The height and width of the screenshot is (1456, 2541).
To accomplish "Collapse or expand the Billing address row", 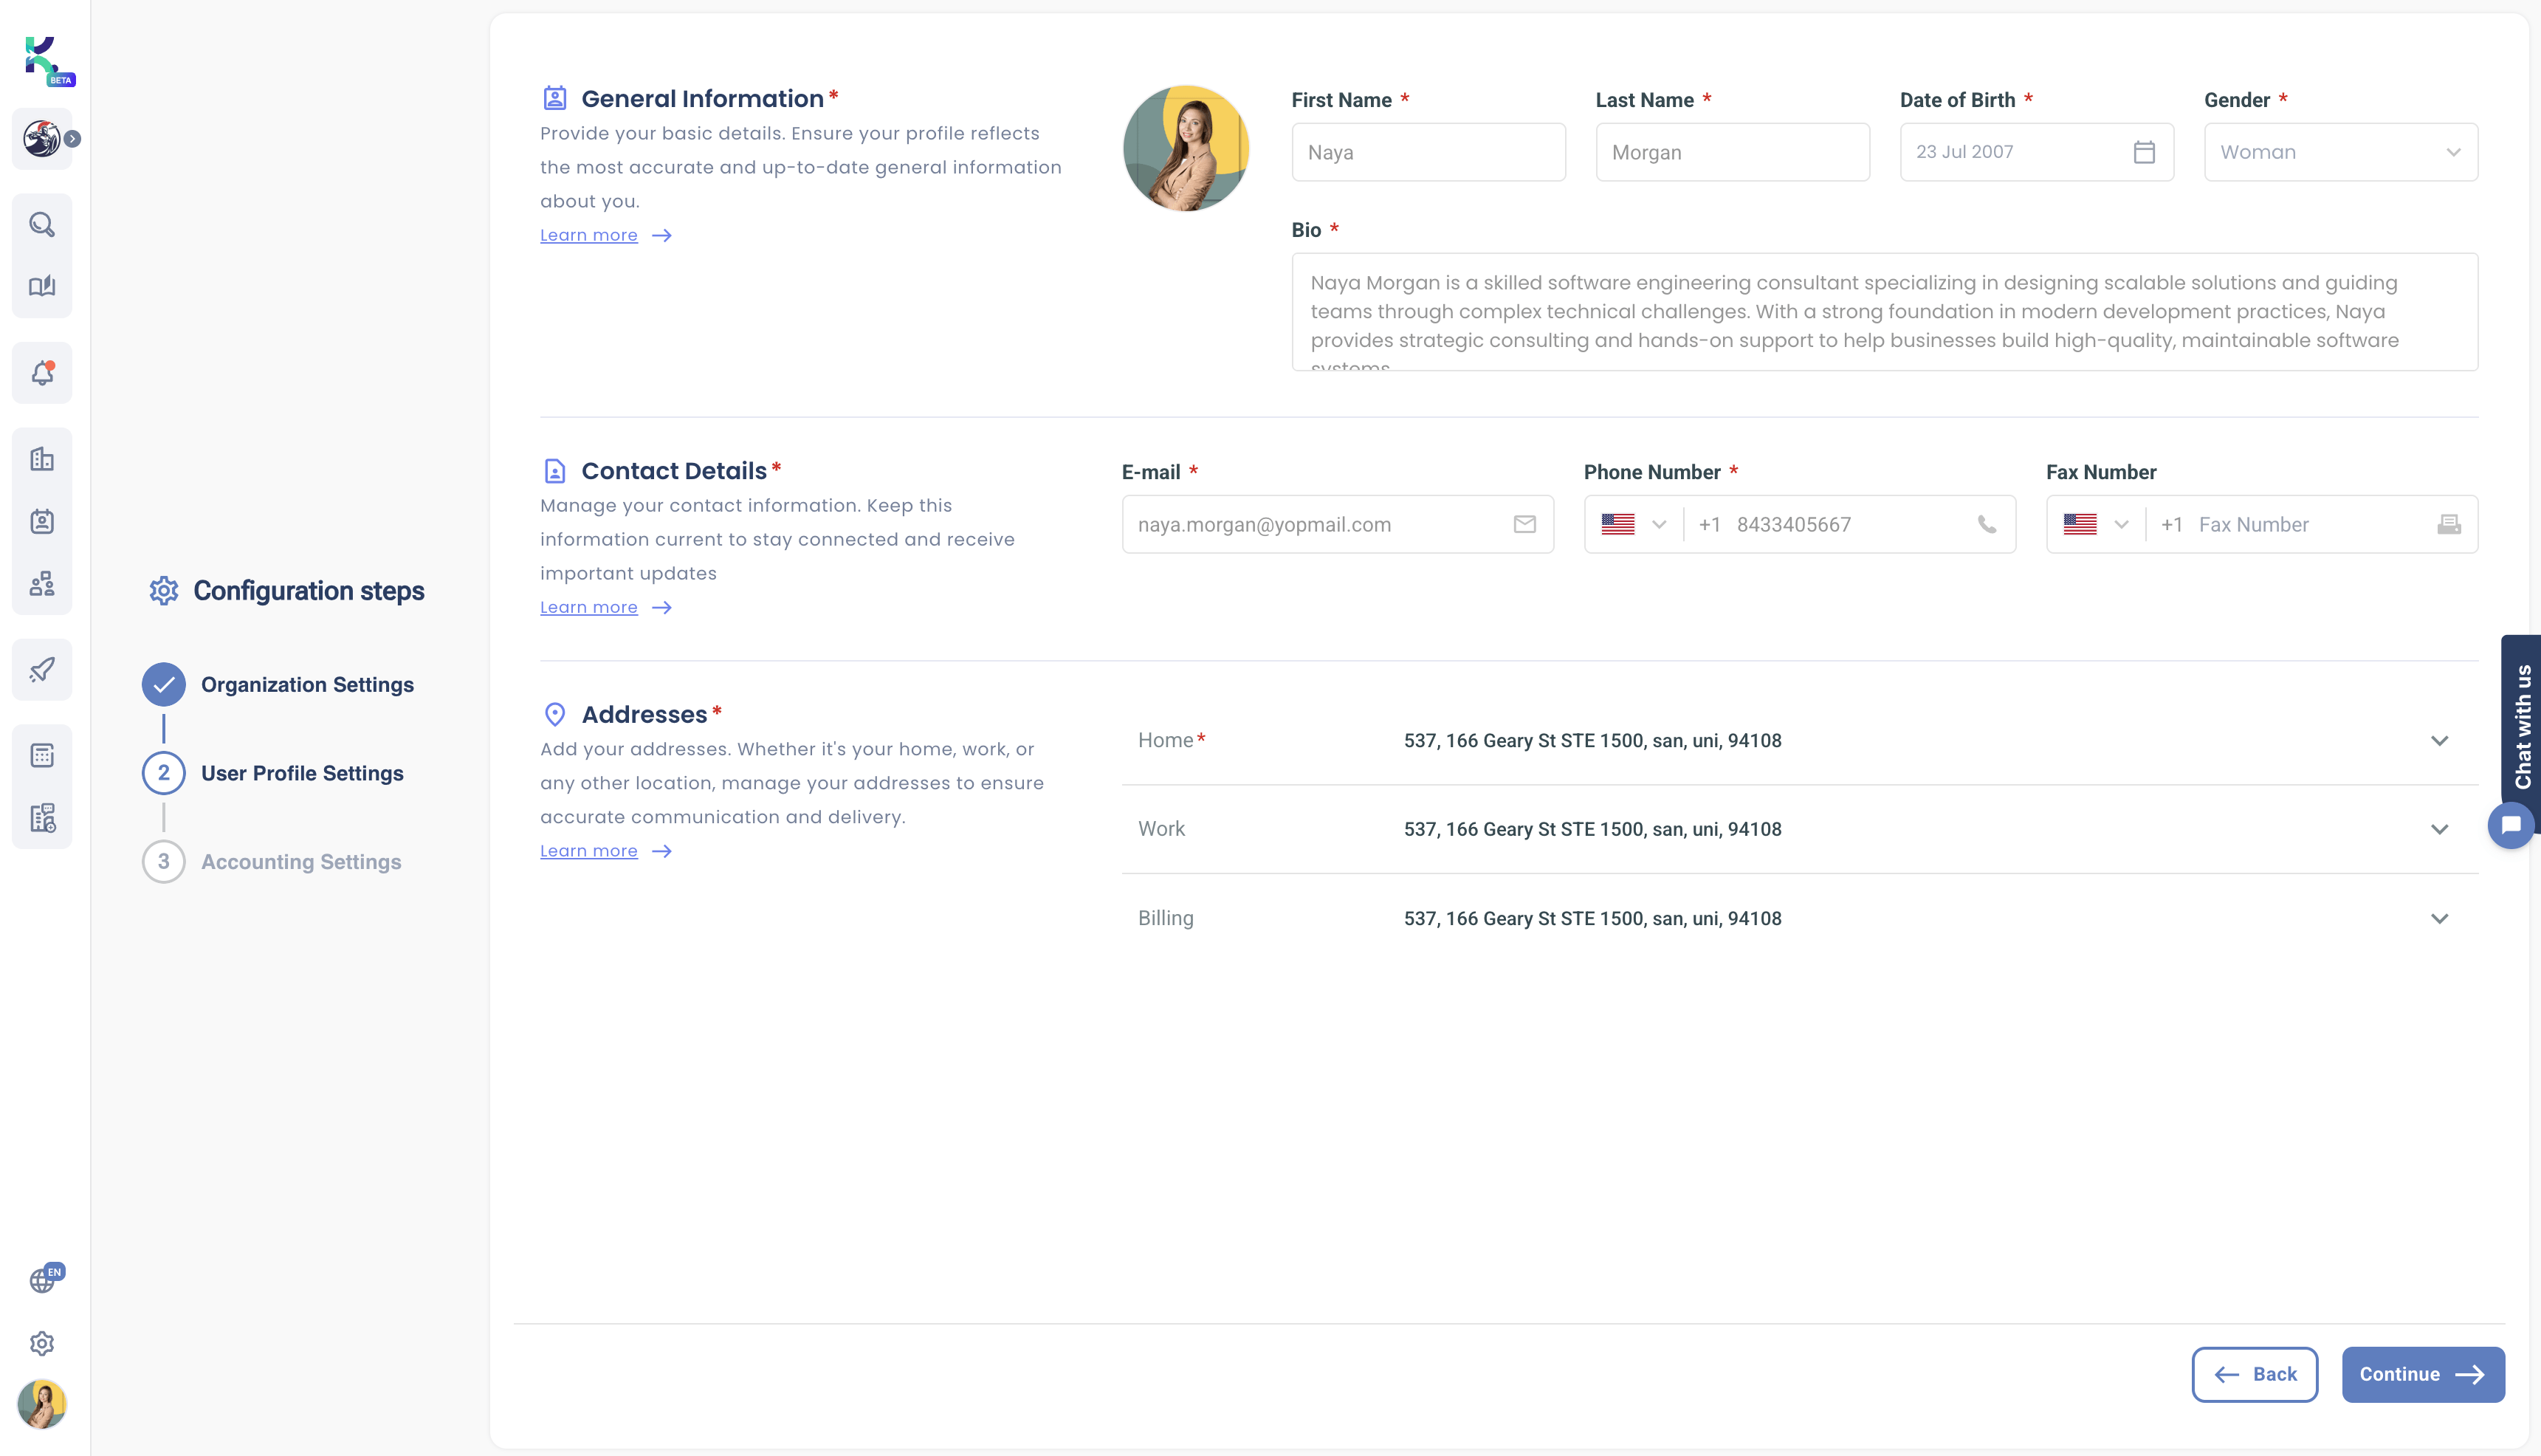I will pyautogui.click(x=2439, y=918).
